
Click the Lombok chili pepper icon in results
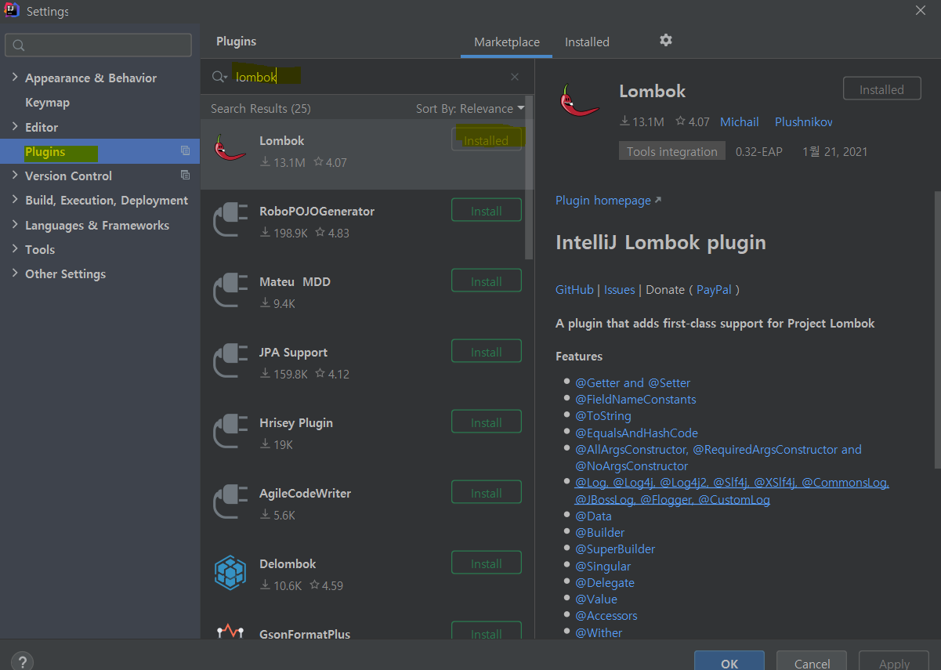(230, 147)
